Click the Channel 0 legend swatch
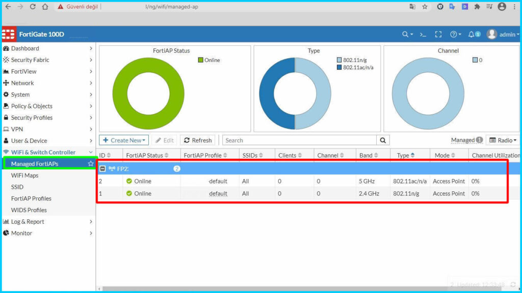Image resolution: width=522 pixels, height=293 pixels. tap(475, 60)
